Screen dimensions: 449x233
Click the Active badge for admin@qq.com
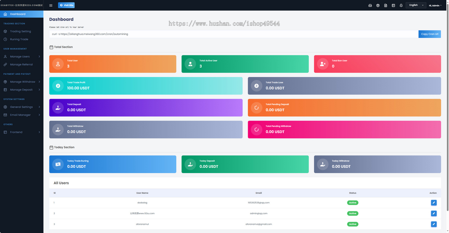352,214
